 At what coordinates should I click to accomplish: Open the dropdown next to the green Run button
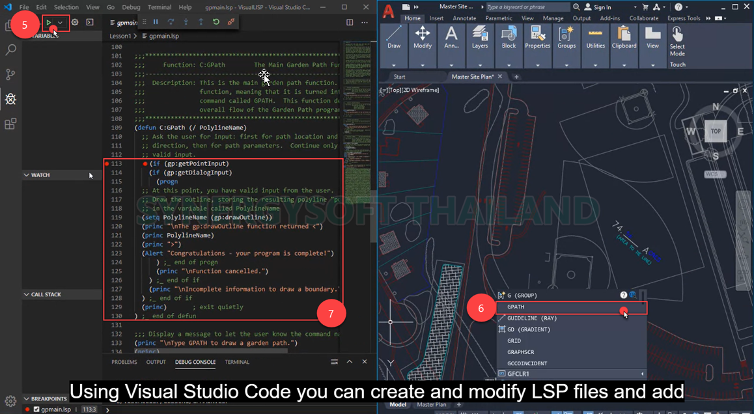61,21
